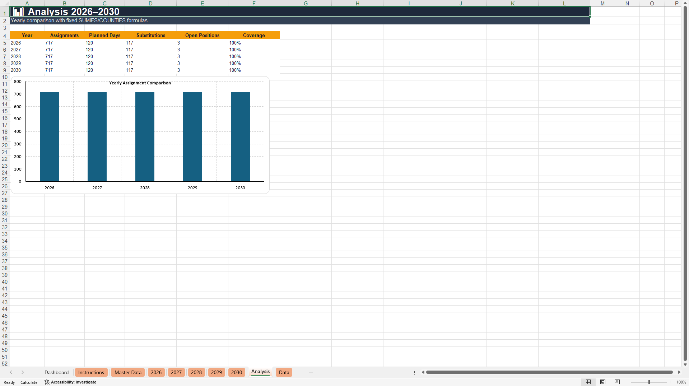Click the Calculate status bar button
The image size is (689, 386).
pyautogui.click(x=29, y=382)
